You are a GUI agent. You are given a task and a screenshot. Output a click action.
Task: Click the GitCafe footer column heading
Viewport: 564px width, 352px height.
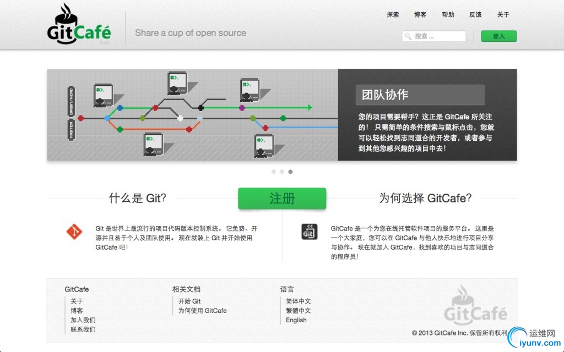pyautogui.click(x=77, y=289)
